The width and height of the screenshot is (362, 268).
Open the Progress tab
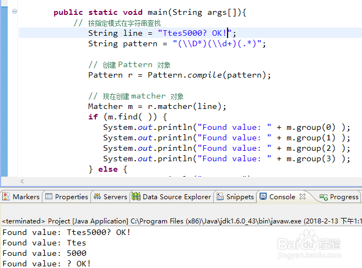tap(339, 196)
